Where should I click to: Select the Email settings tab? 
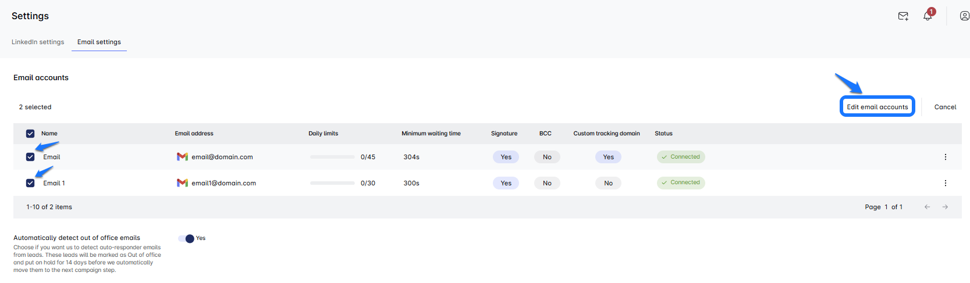point(99,42)
